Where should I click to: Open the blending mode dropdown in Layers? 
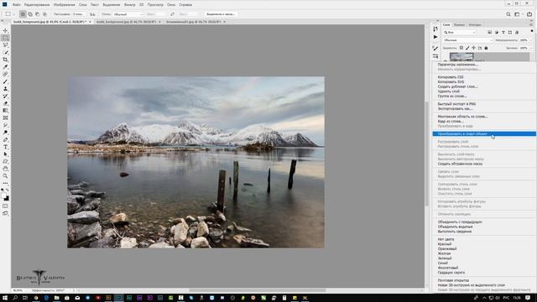point(468,40)
